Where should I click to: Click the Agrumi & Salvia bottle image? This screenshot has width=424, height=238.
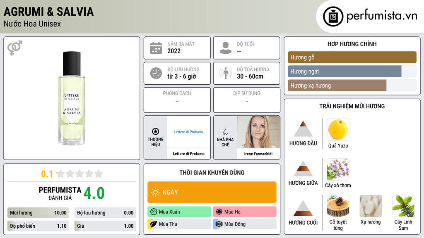coord(72,98)
